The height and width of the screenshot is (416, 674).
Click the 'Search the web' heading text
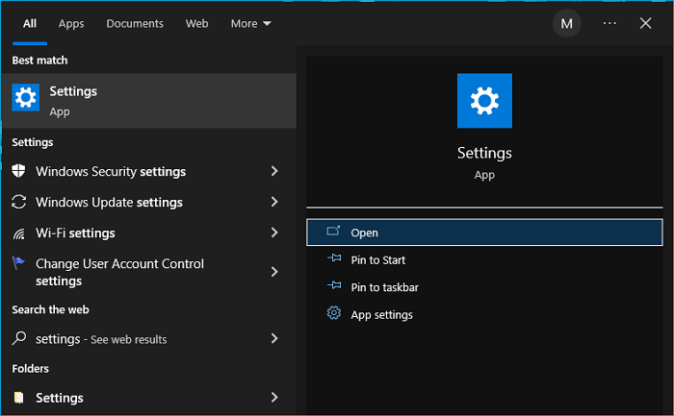pos(50,309)
